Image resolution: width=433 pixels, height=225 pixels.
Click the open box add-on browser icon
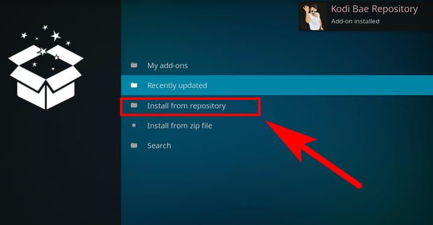46,67
